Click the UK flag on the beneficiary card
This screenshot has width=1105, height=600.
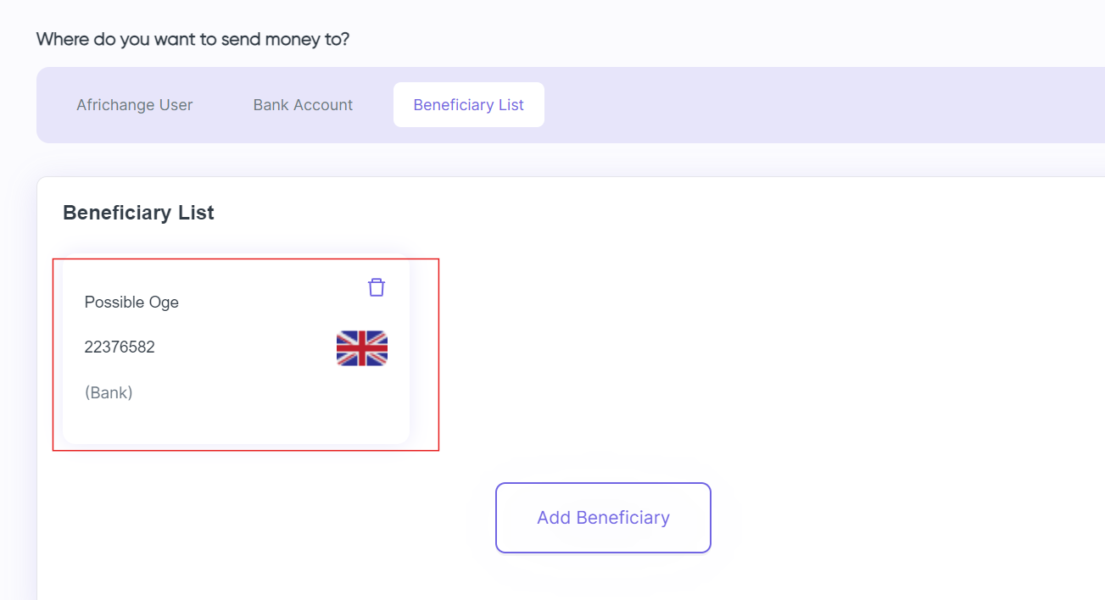(362, 347)
